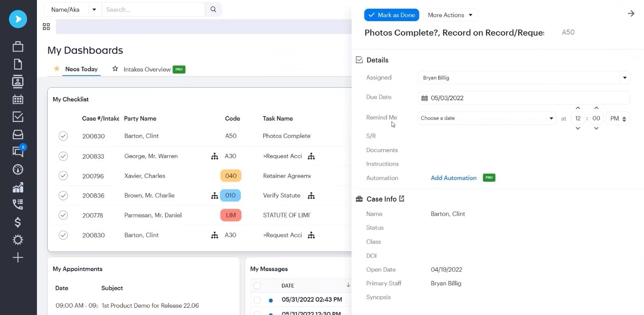Open the Remind Me 'Choose a date' dropdown
The image size is (644, 315).
pyautogui.click(x=487, y=118)
